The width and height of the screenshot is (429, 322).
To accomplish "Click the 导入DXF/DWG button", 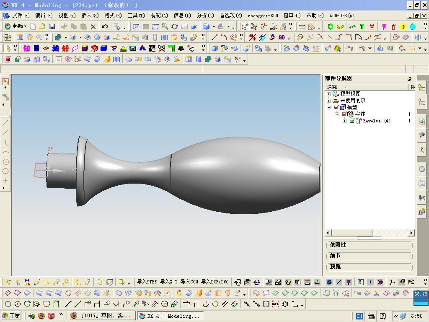I will point(215,282).
